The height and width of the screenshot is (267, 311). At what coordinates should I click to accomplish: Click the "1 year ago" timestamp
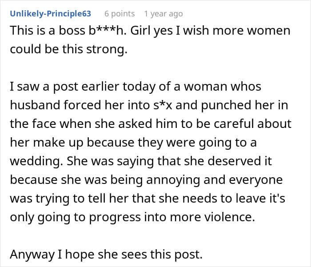tap(163, 14)
